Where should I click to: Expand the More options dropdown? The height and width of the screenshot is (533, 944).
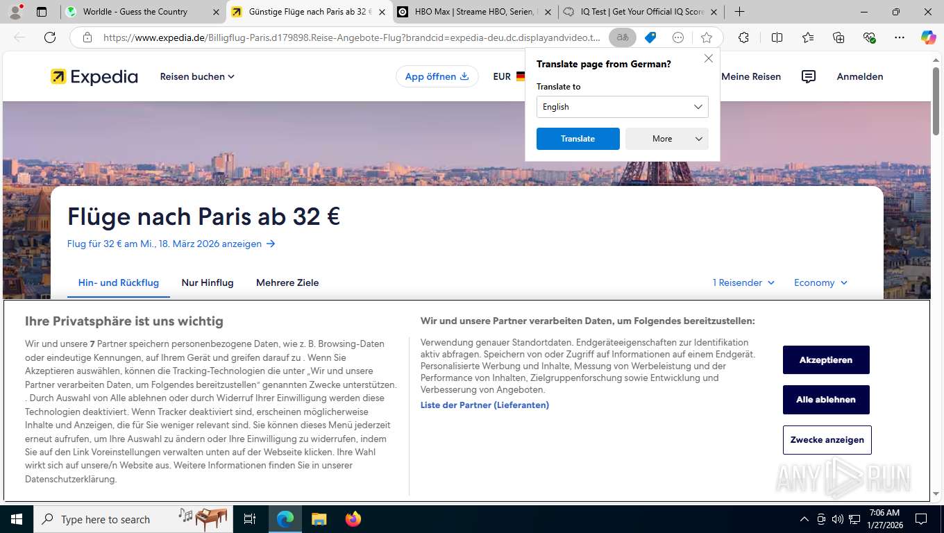click(x=667, y=139)
